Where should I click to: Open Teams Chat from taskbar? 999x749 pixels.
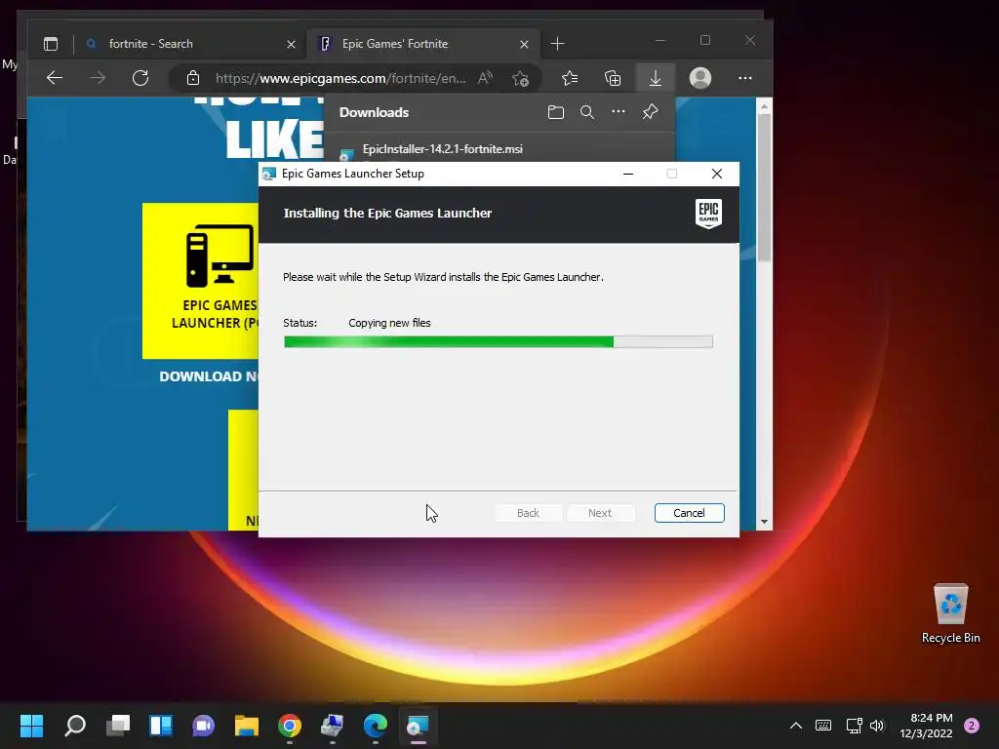[x=203, y=726]
